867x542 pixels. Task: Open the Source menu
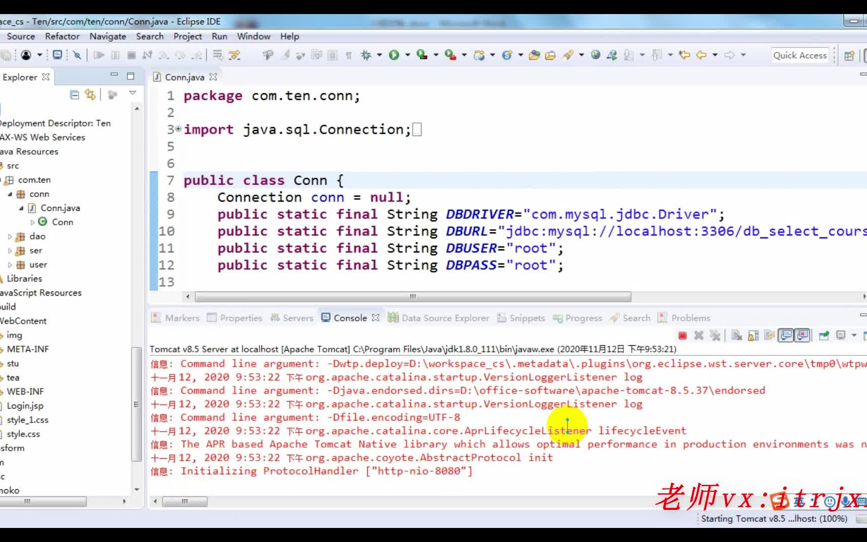pyautogui.click(x=21, y=36)
